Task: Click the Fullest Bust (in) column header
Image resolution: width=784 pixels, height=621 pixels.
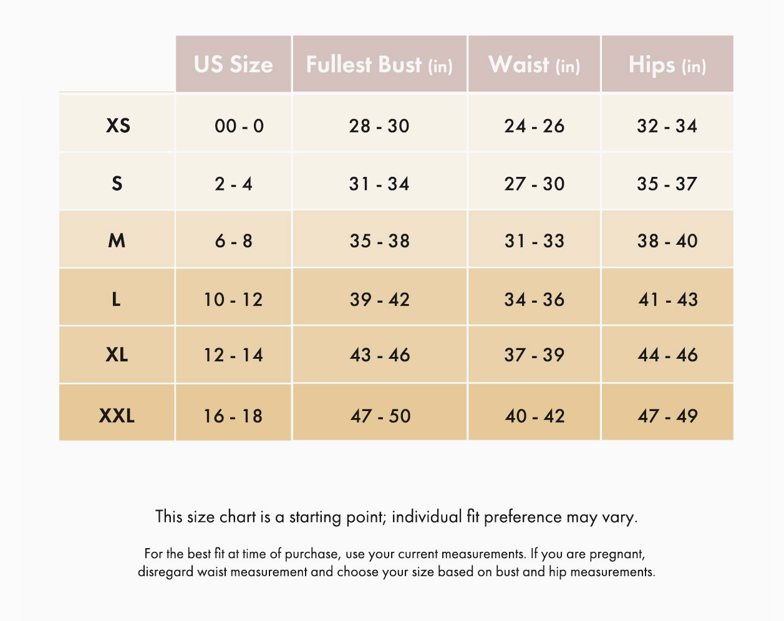Action: (x=379, y=64)
